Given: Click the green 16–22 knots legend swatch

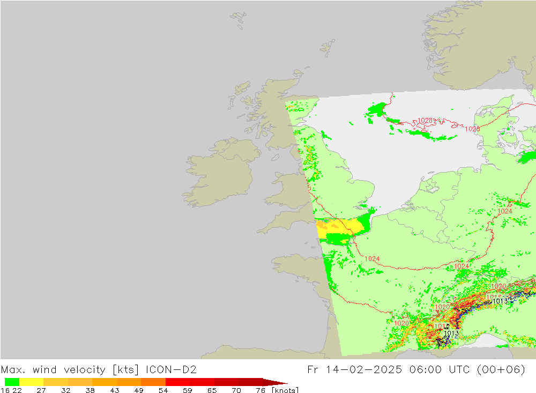Looking at the screenshot, I should (12, 382).
